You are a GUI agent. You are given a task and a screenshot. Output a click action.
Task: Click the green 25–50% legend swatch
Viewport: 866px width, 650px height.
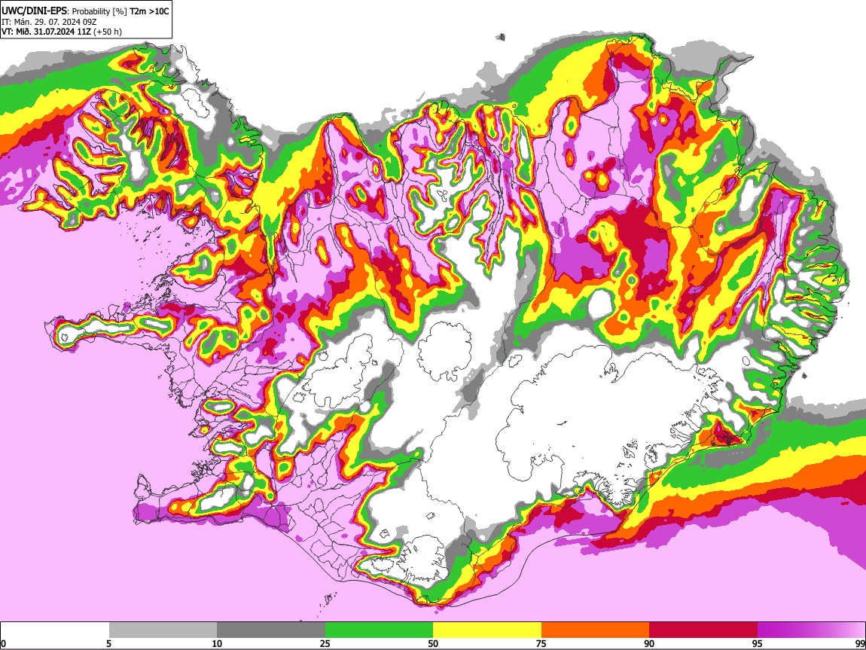379,630
